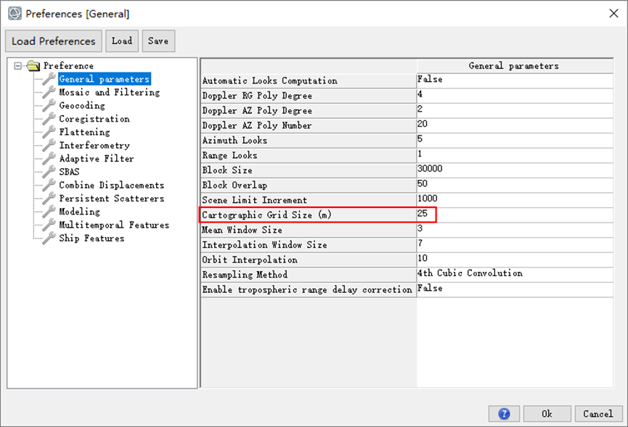Click the Load Preferences button
This screenshot has width=628, height=427.
(x=54, y=41)
